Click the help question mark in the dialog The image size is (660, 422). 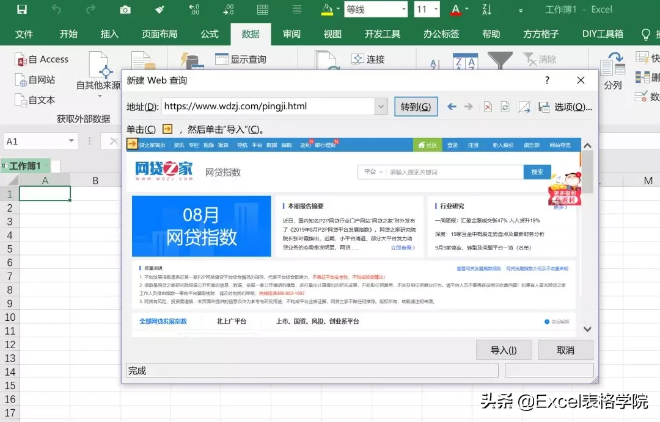tap(547, 80)
